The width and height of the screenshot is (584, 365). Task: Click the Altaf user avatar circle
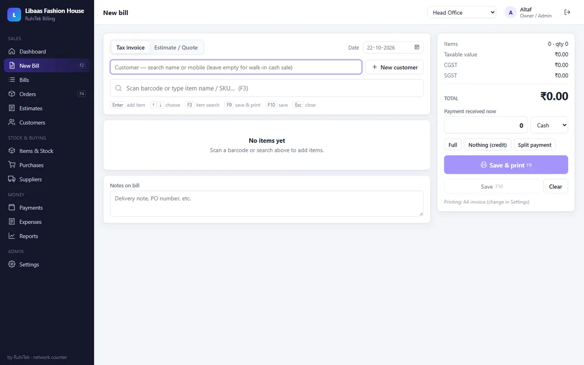(x=511, y=13)
